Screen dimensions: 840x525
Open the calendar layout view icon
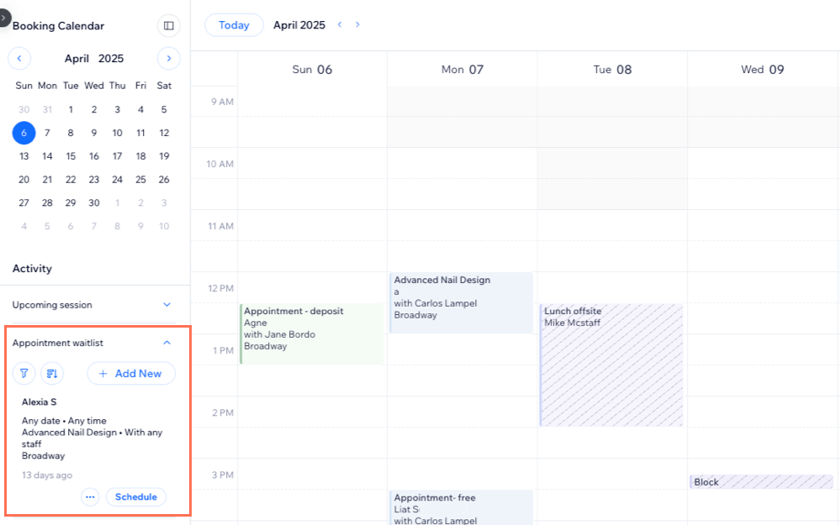coord(168,25)
